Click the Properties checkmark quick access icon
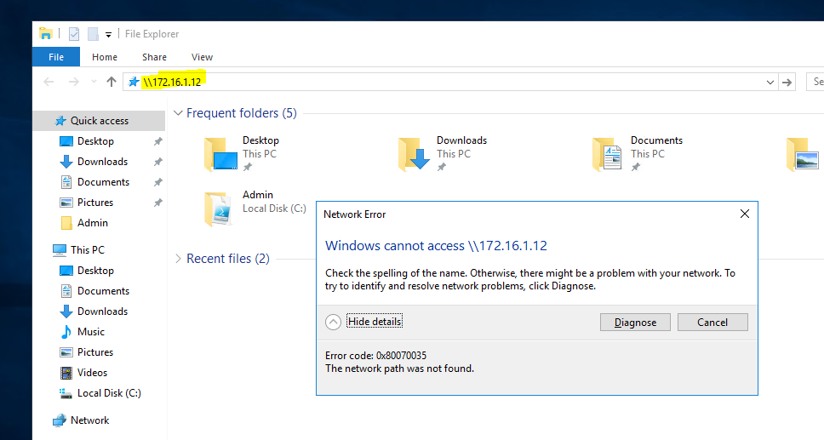Image resolution: width=824 pixels, height=440 pixels. coord(74,34)
